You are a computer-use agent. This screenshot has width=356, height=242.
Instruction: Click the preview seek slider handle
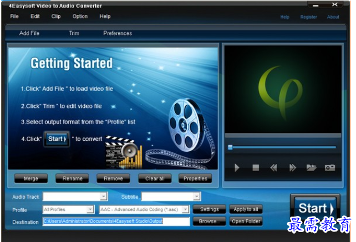point(230,147)
